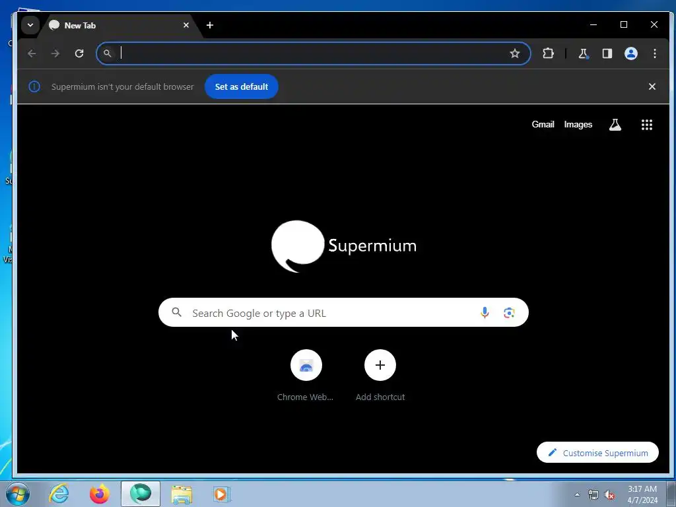676x507 pixels.
Task: Open the Gmail link
Action: (x=543, y=125)
